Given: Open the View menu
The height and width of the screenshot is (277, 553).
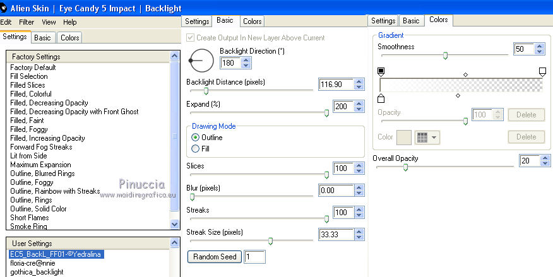Looking at the screenshot, I should (x=49, y=22).
